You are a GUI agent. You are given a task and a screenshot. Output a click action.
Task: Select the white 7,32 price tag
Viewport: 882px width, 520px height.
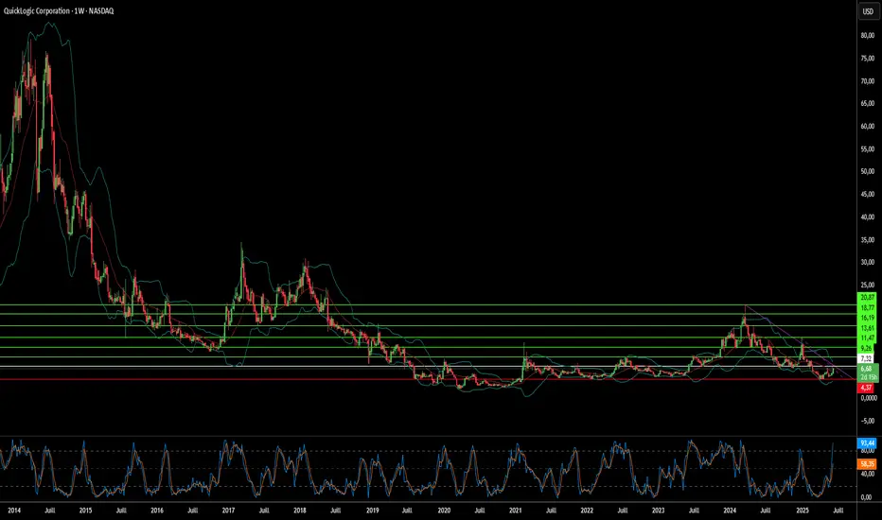(866, 358)
